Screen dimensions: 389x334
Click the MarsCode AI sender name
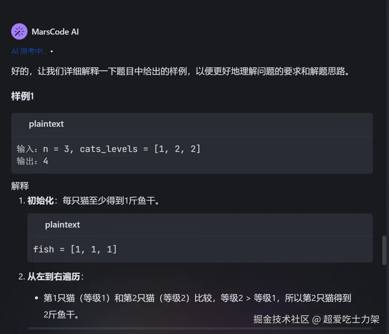55,32
